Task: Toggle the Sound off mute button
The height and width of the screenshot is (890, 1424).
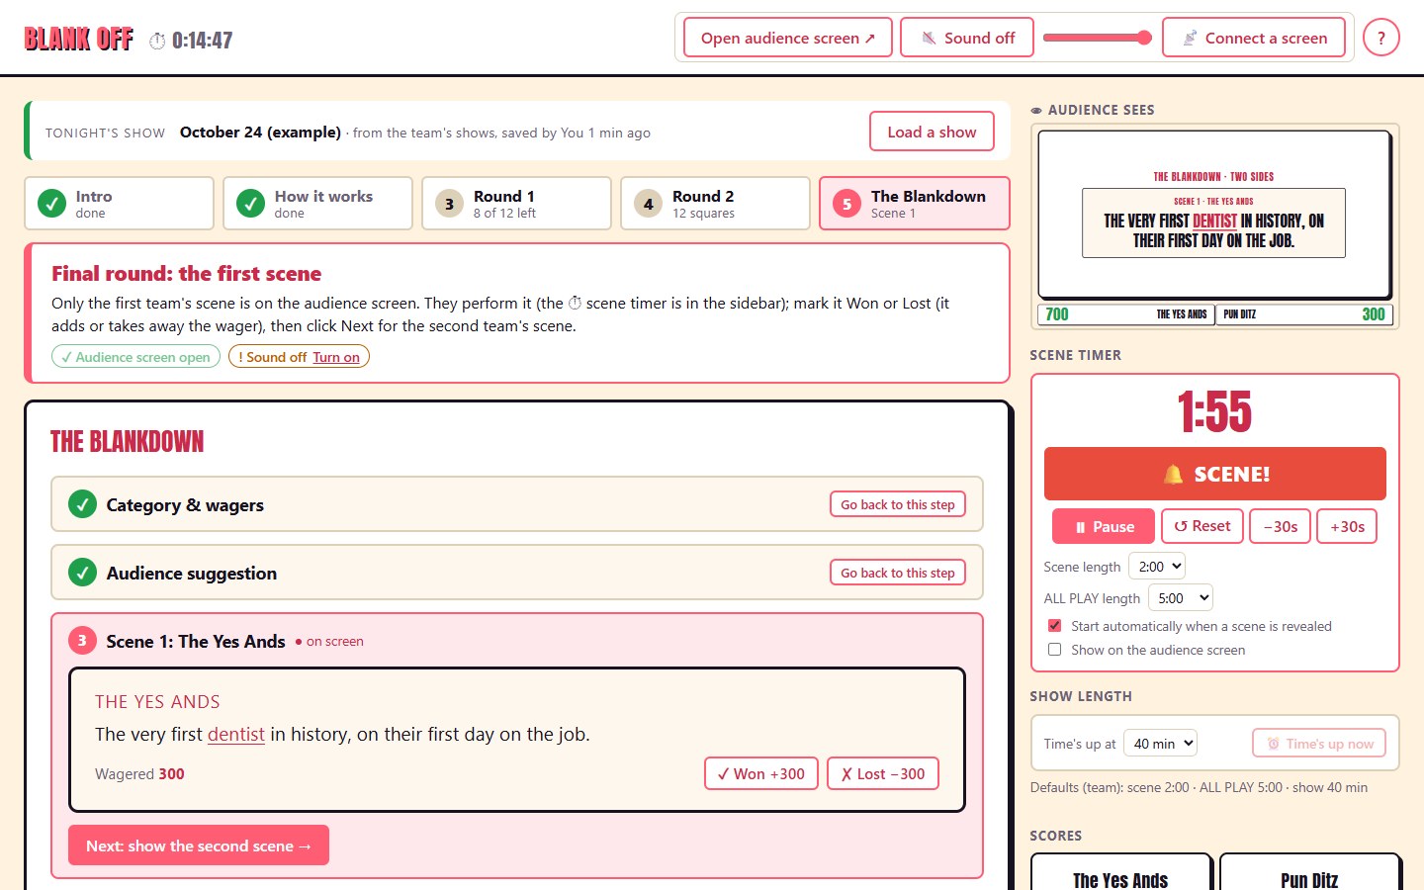Action: 967,39
